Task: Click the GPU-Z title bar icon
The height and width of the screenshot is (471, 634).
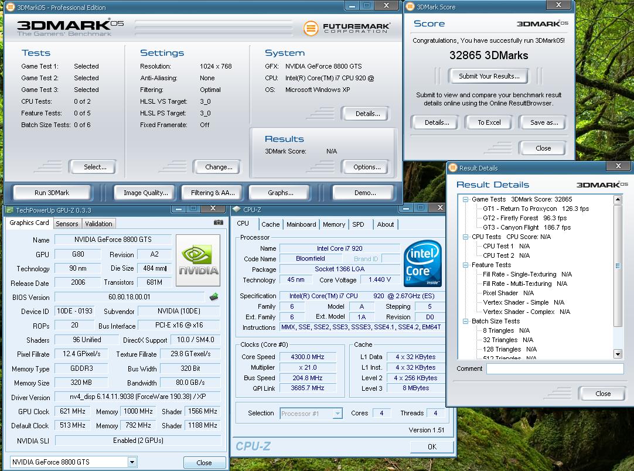Action: click(x=9, y=210)
